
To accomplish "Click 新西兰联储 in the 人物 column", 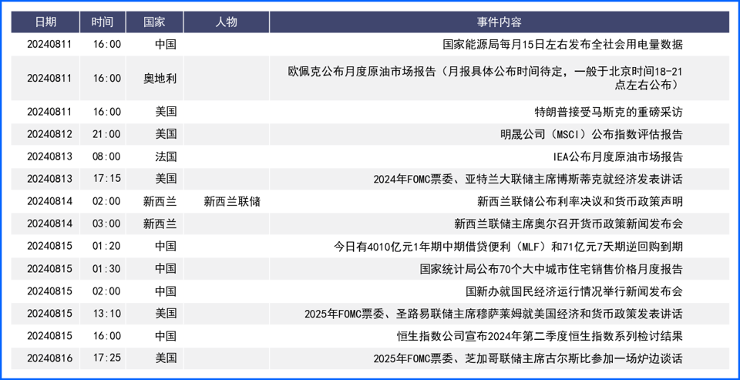I will pyautogui.click(x=232, y=202).
